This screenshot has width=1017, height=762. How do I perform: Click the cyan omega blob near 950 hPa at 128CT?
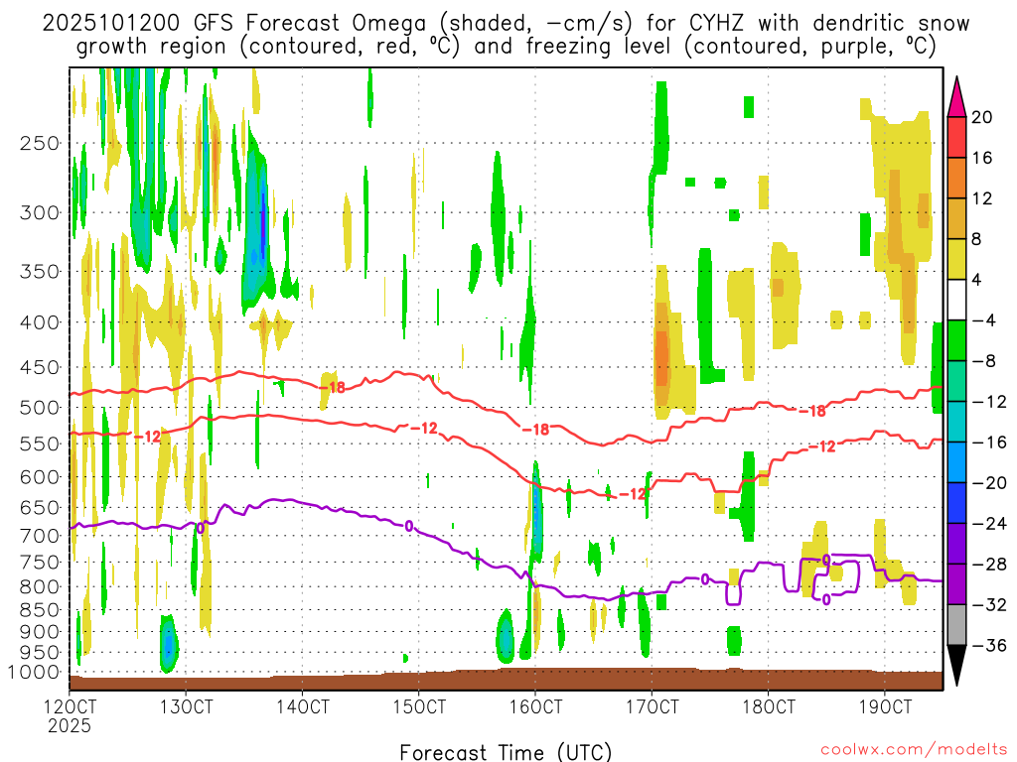click(168, 644)
